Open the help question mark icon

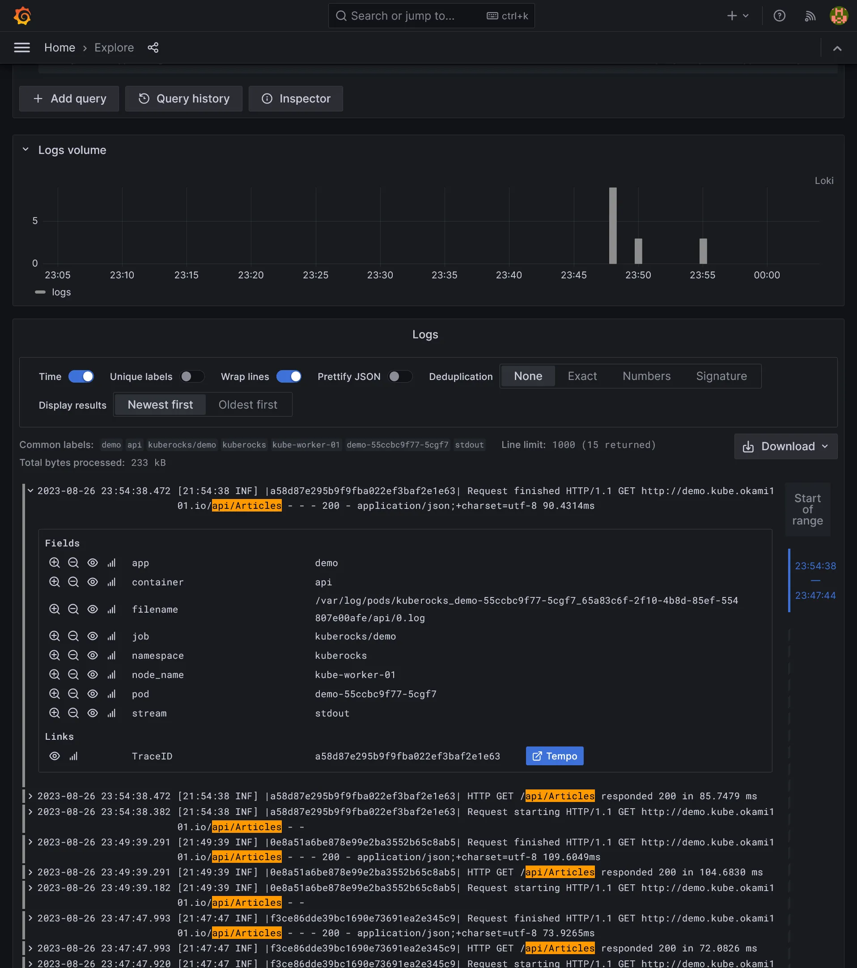click(779, 16)
